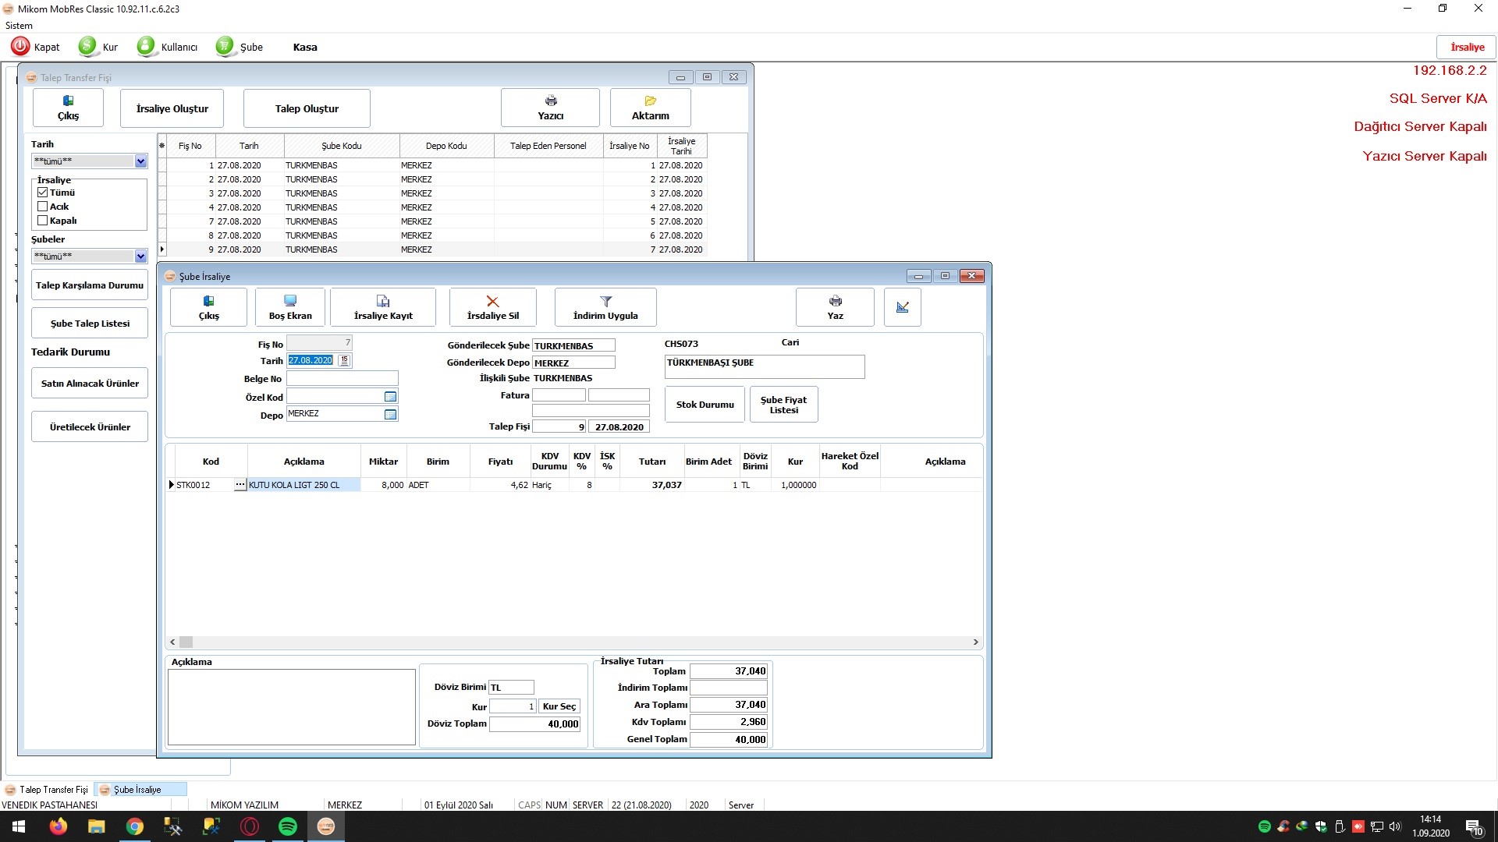Click the İrsaliye Kayıt save button
Image resolution: width=1498 pixels, height=842 pixels.
pyautogui.click(x=383, y=307)
